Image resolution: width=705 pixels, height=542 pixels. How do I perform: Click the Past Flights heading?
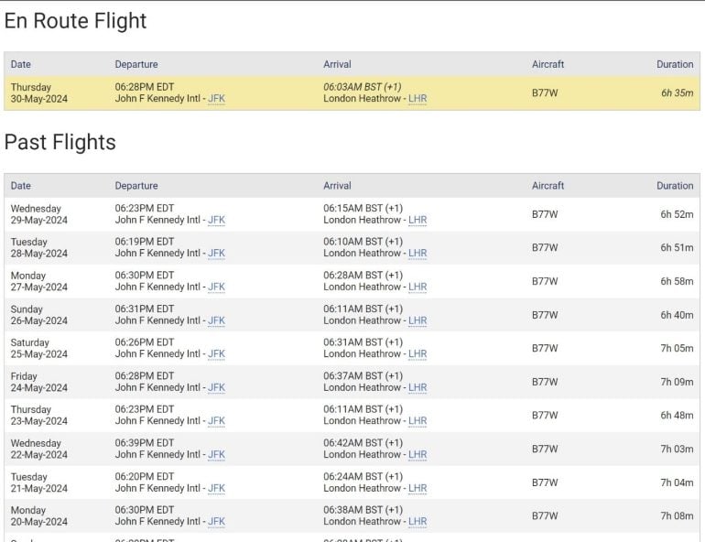(x=60, y=143)
